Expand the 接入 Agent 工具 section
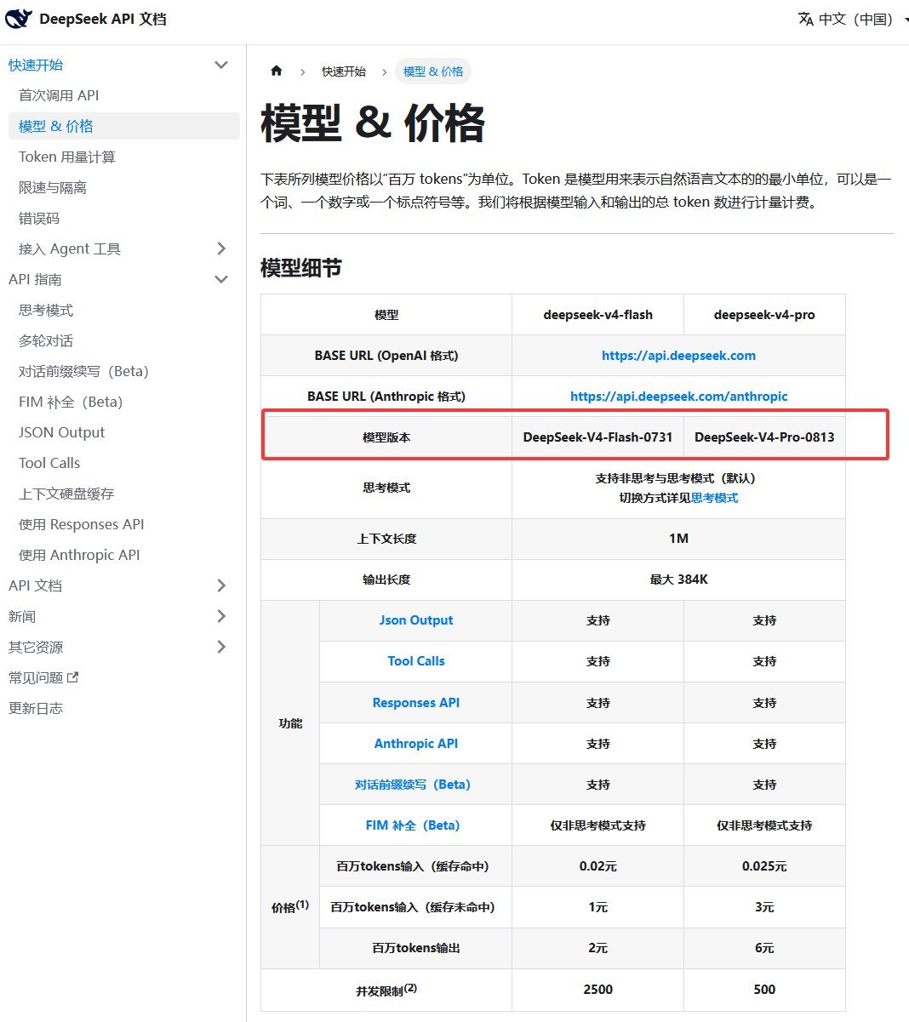Screen dimensions: 909x1022 [x=221, y=248]
